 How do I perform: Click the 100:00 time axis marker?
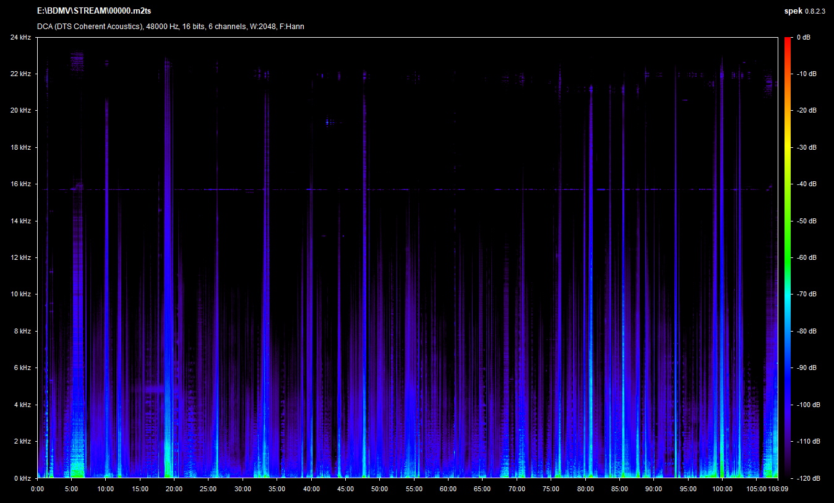(722, 489)
